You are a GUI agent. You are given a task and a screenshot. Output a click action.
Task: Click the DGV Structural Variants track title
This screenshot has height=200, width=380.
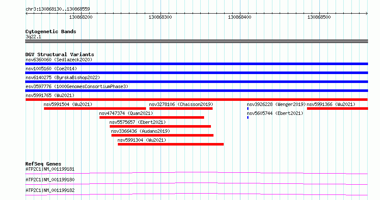60,54
